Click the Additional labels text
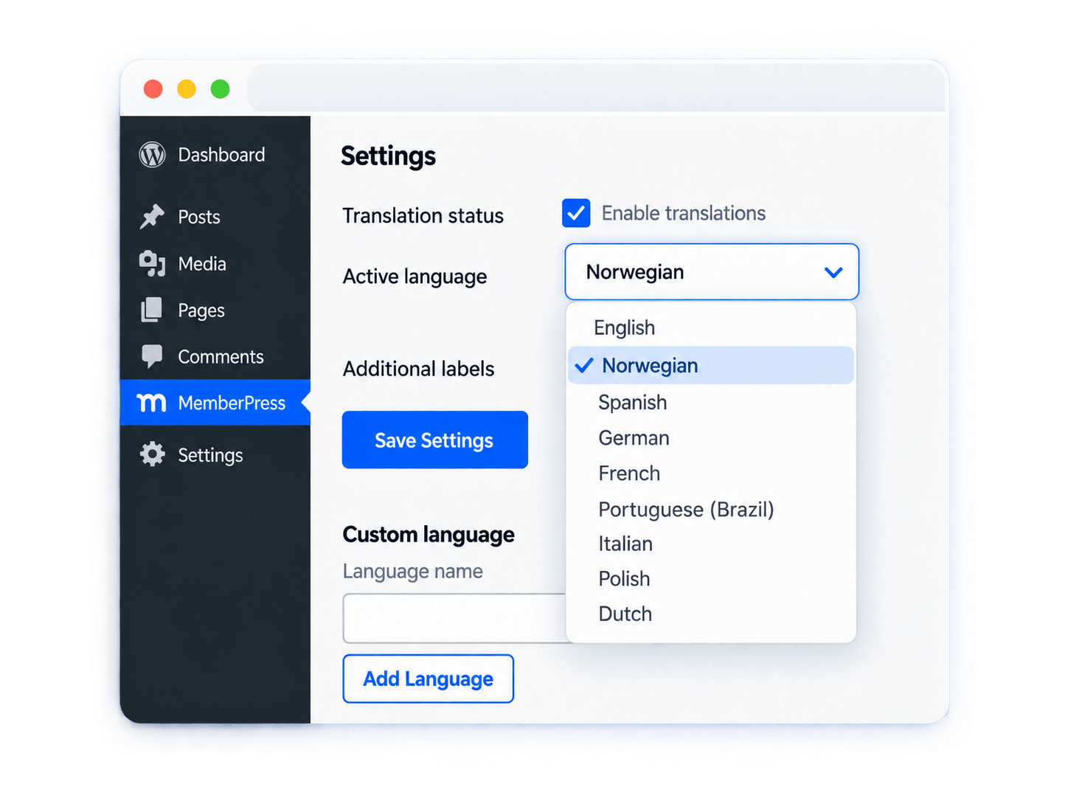The width and height of the screenshot is (1068, 801). [x=418, y=369]
